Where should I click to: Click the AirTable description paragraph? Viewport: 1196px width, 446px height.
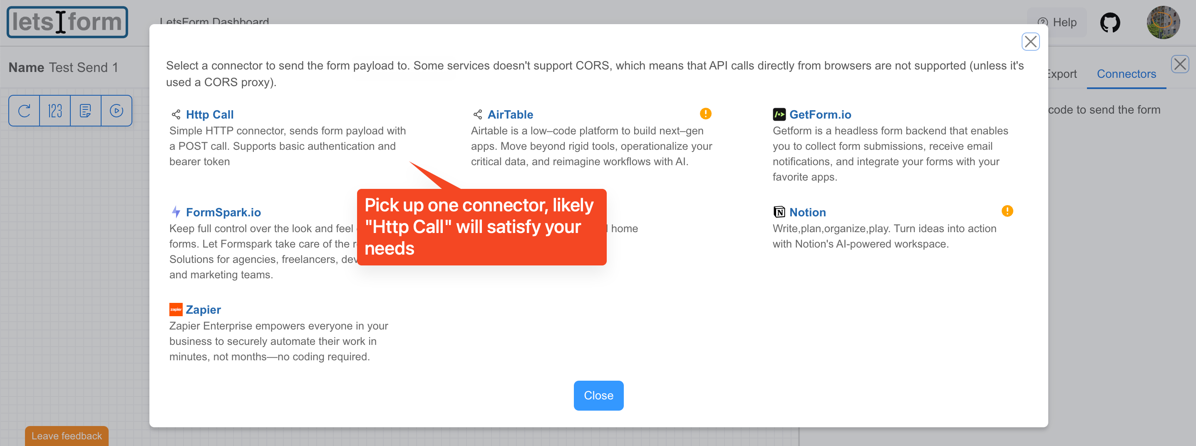[591, 146]
